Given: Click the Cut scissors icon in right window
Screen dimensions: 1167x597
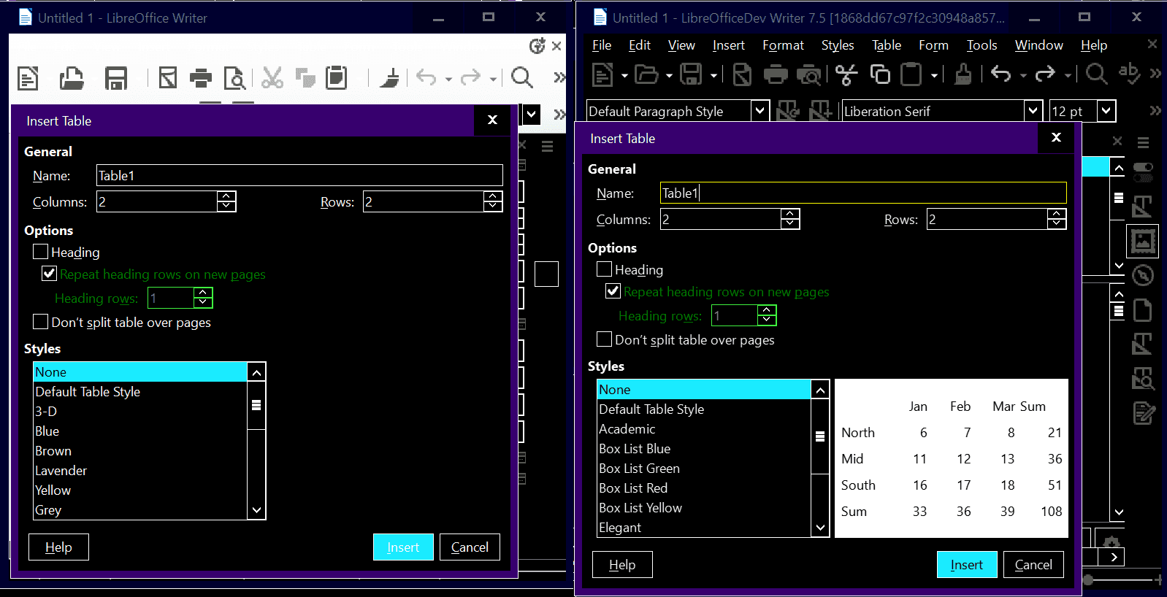Looking at the screenshot, I should tap(846, 74).
